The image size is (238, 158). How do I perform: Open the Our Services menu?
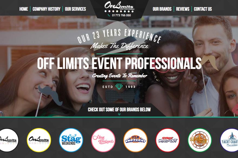coord(75,9)
